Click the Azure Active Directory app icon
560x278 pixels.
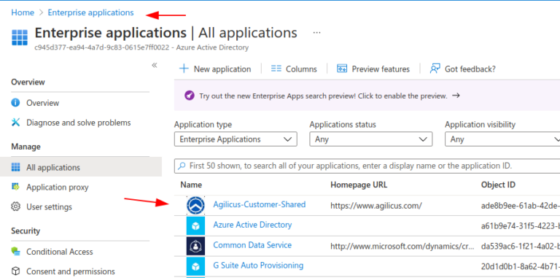coord(195,226)
